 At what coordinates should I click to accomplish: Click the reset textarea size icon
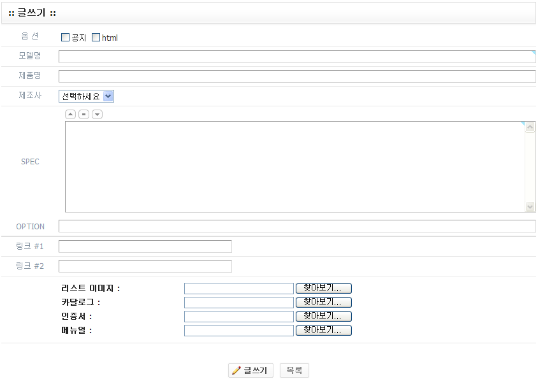pos(84,115)
